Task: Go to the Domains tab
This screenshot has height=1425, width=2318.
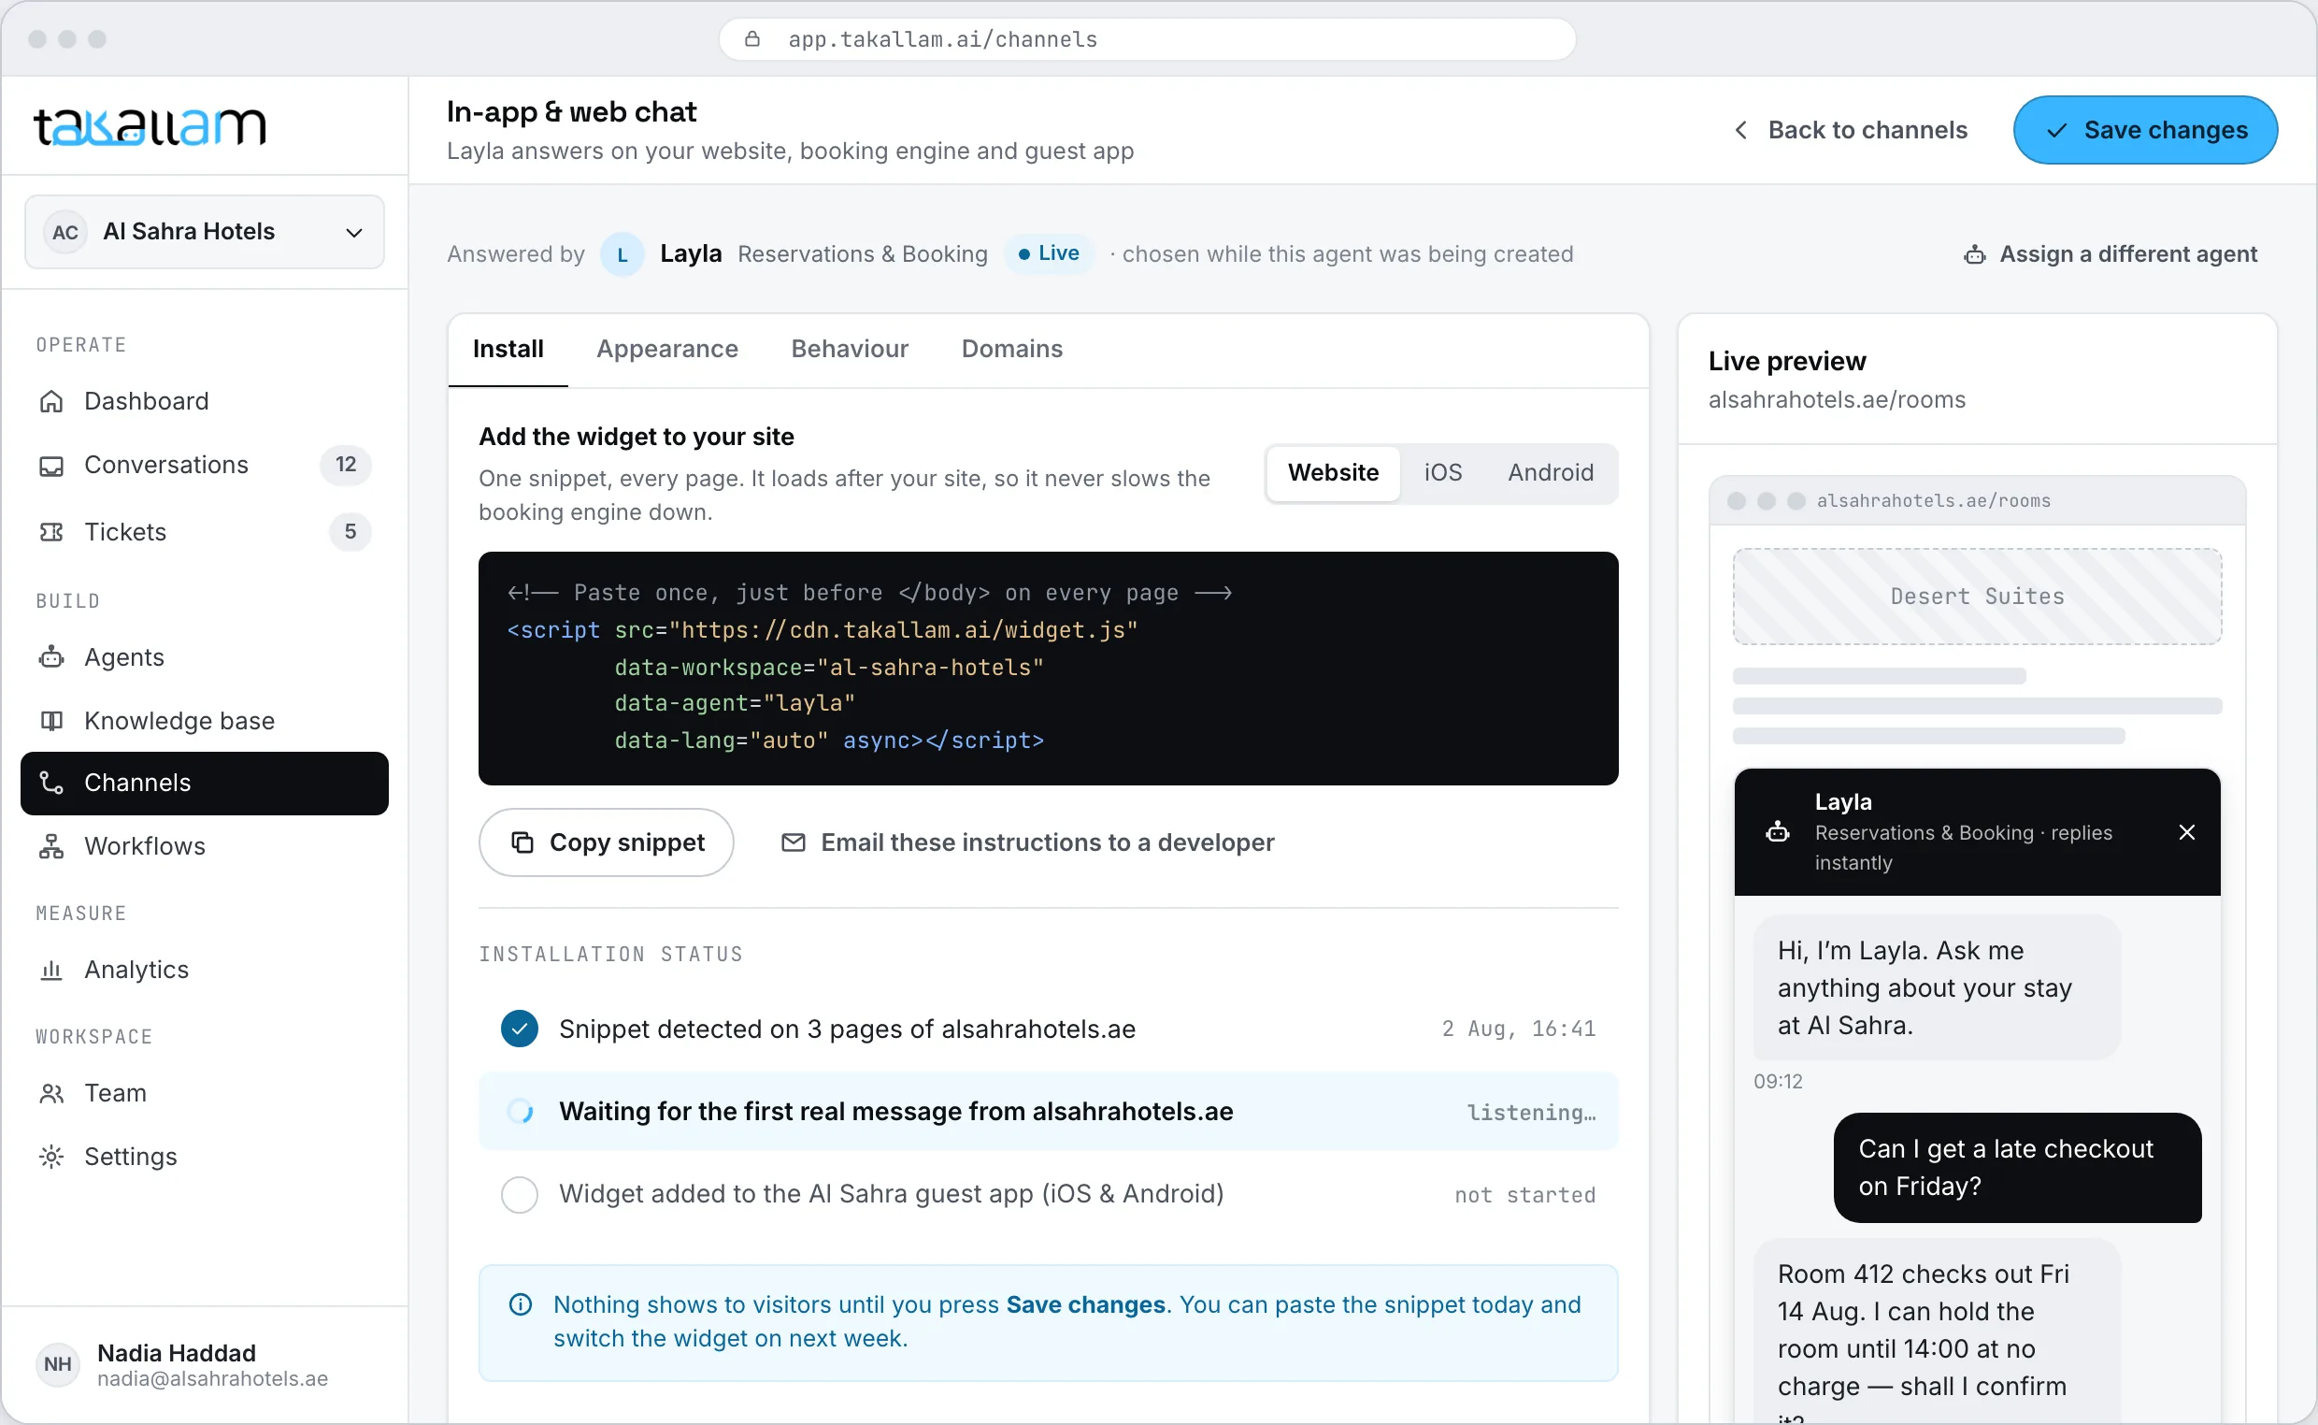Action: point(1011,350)
